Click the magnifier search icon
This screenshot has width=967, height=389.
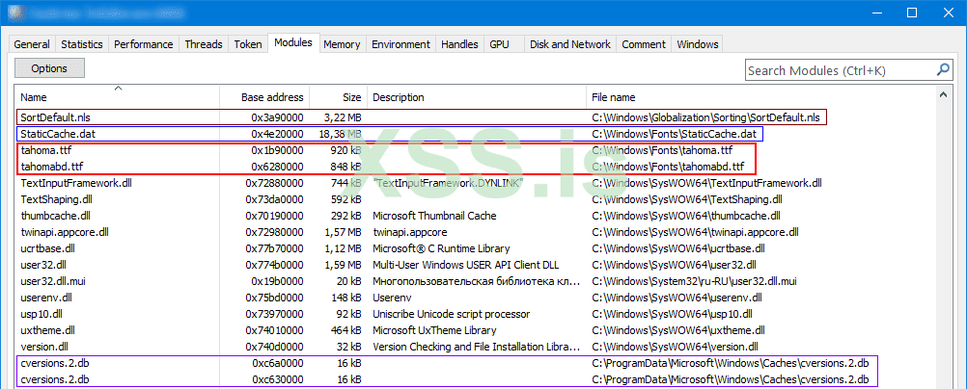point(944,69)
